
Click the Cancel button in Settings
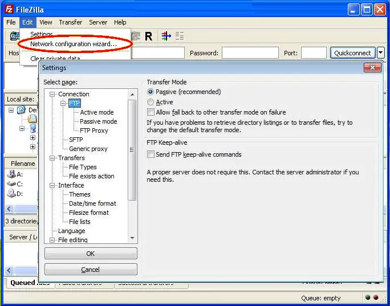[x=91, y=270]
